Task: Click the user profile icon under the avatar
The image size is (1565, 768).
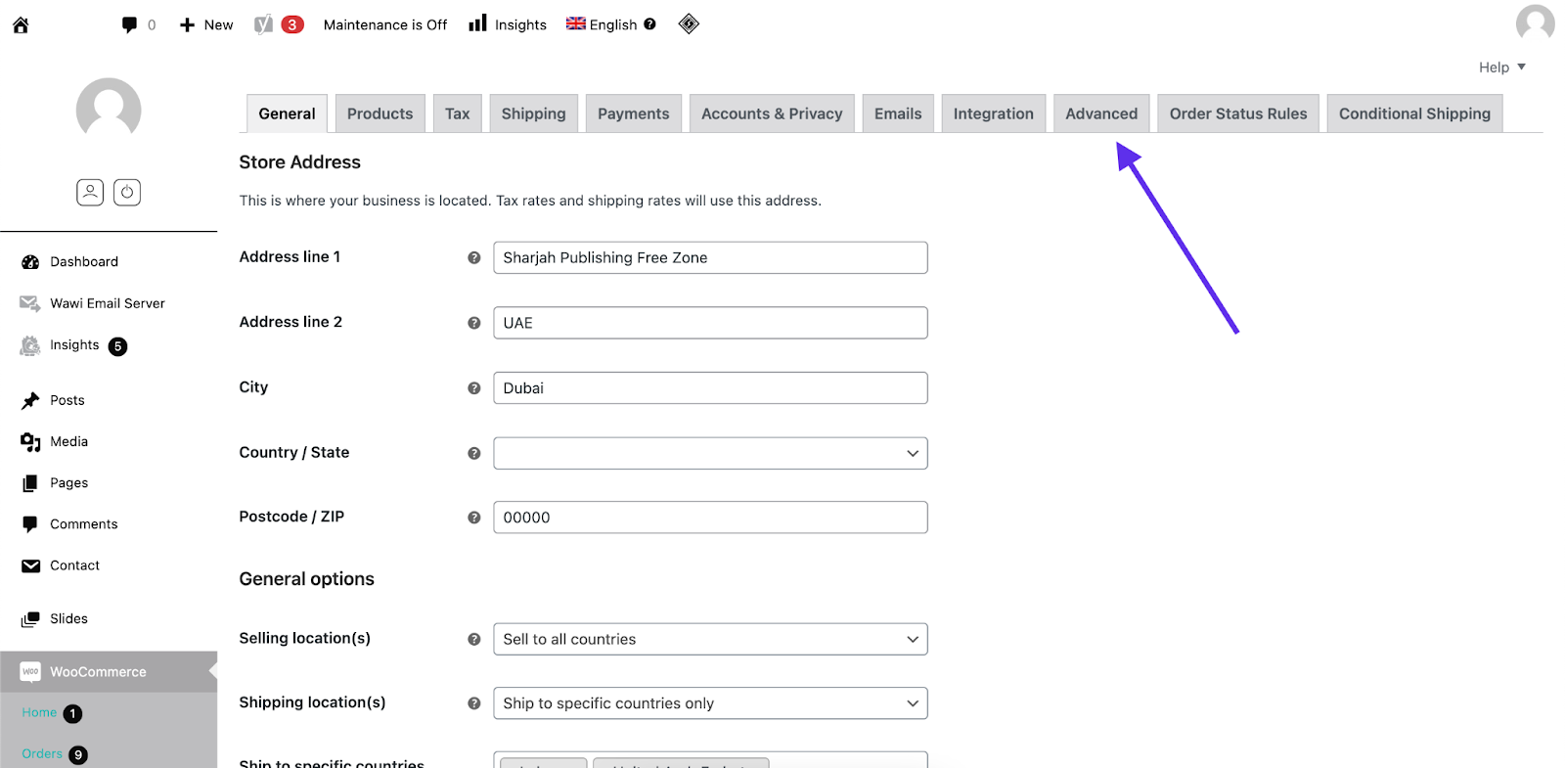Action: [90, 192]
